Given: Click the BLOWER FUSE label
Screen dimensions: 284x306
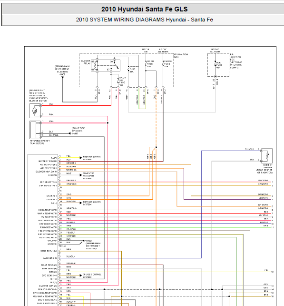Looking at the screenshot, I should [x=134, y=69].
